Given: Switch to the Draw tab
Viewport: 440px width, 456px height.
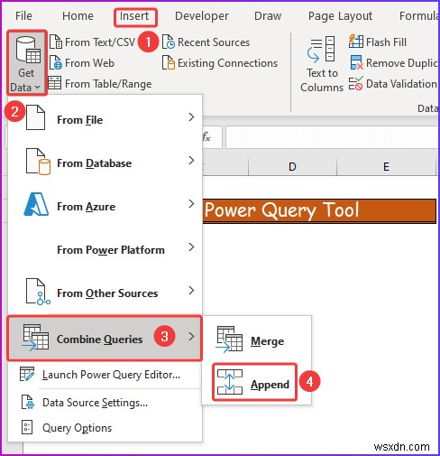Looking at the screenshot, I should click(x=268, y=16).
